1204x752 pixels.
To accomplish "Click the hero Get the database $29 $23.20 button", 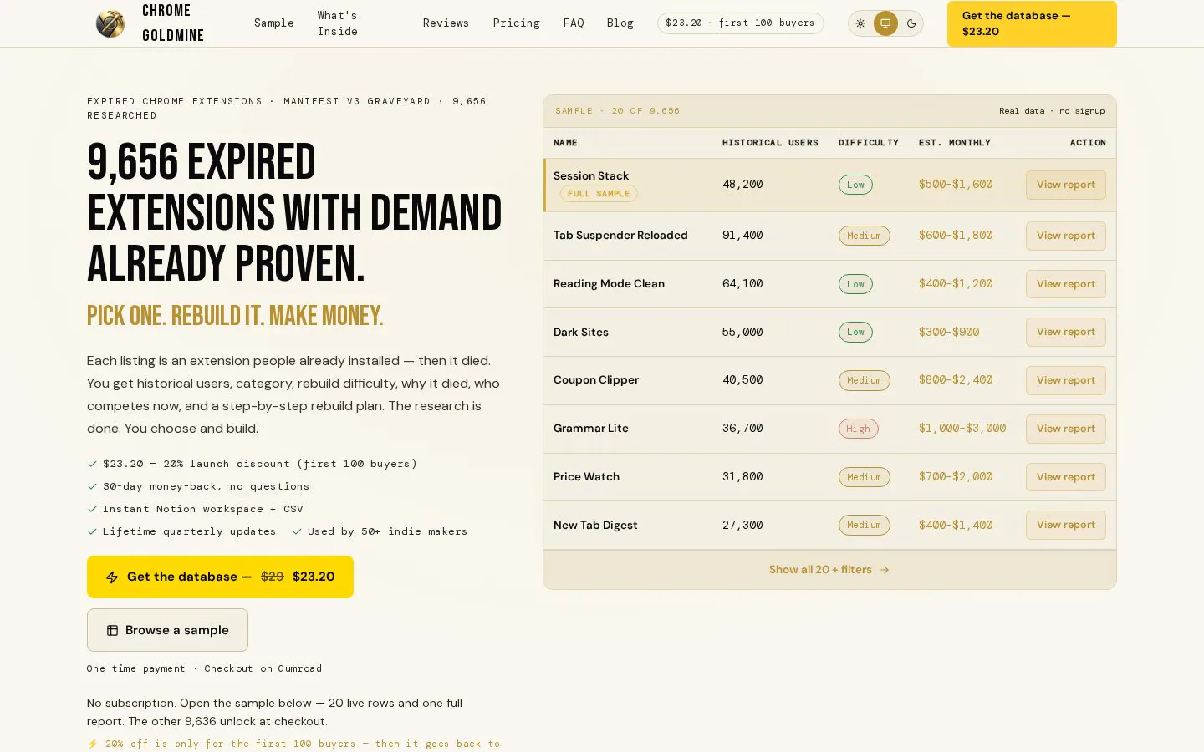I will pos(220,577).
